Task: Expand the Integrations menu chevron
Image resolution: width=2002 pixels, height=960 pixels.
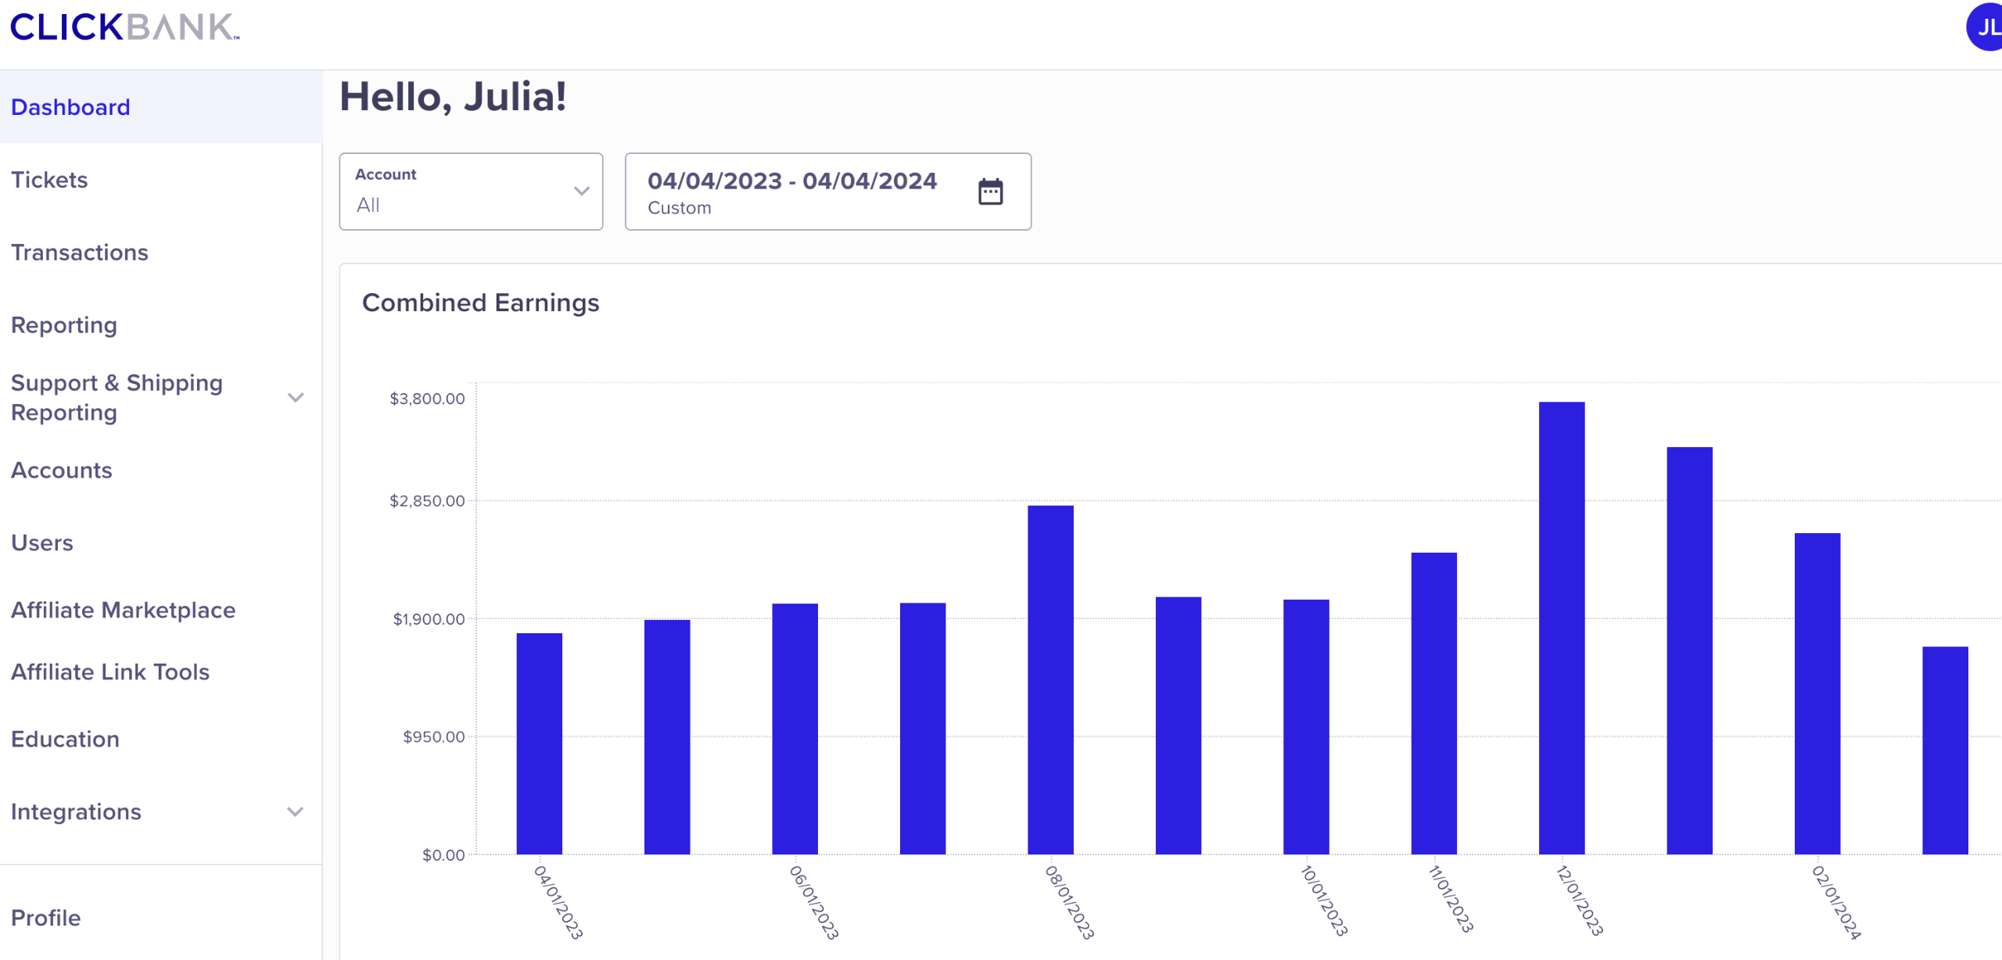Action: click(x=296, y=811)
